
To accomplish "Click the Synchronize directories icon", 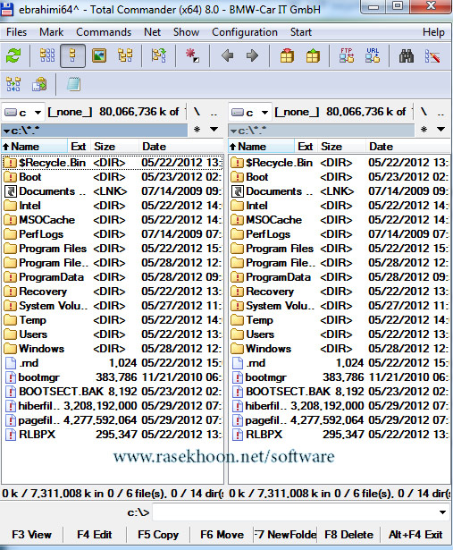I will tap(13, 84).
